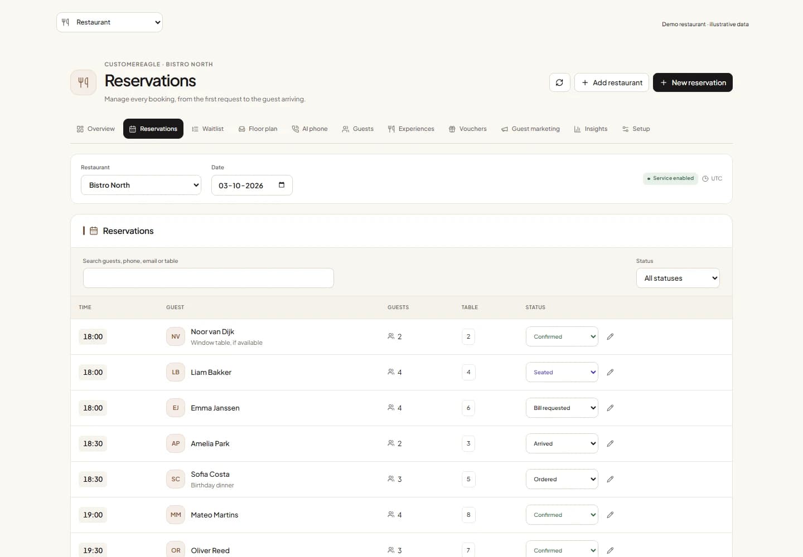Click the EJ avatar for Emma Janssen
This screenshot has height=557, width=803.
[x=176, y=408]
